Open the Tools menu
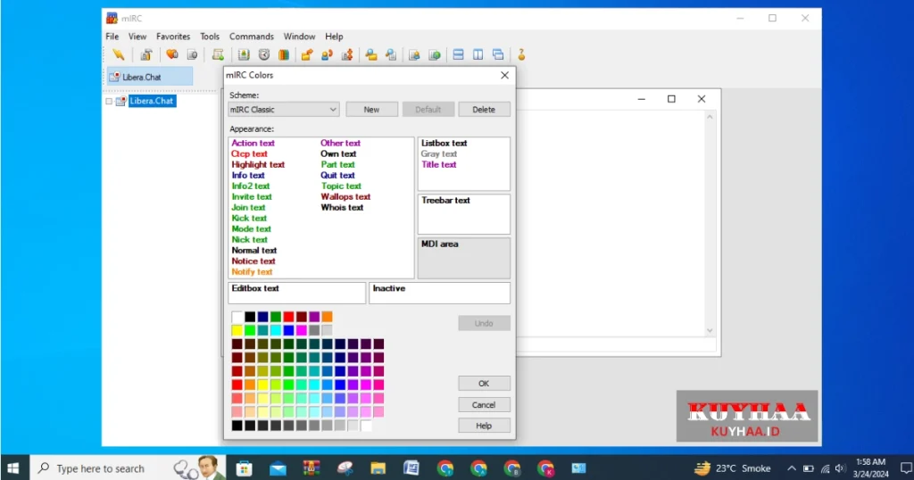The height and width of the screenshot is (480, 914). (x=210, y=36)
